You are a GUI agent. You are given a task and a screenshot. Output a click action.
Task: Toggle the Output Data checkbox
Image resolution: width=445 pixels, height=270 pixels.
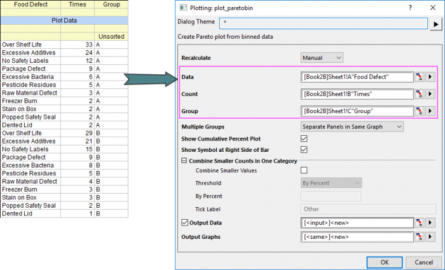(185, 222)
